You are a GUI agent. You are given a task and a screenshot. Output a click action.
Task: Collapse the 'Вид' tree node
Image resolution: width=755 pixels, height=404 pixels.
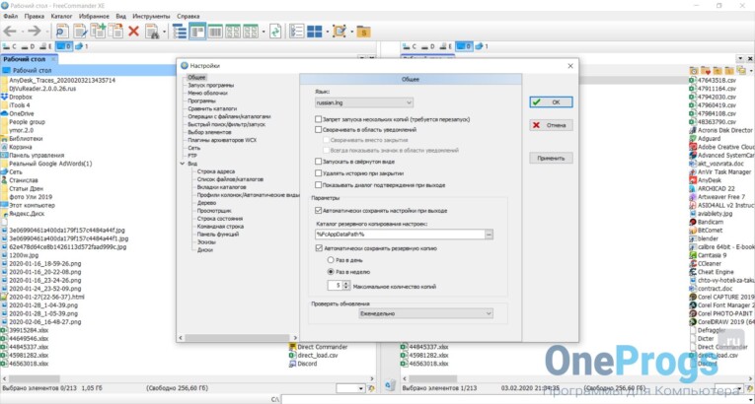tap(183, 164)
